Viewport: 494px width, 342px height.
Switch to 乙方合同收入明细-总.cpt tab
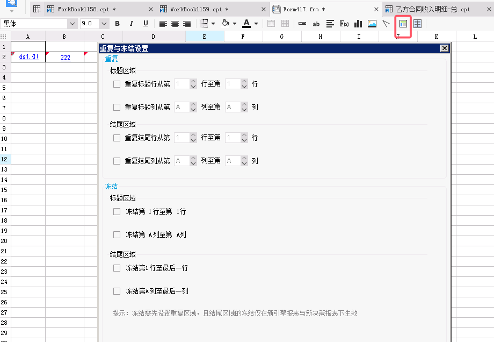coord(432,9)
